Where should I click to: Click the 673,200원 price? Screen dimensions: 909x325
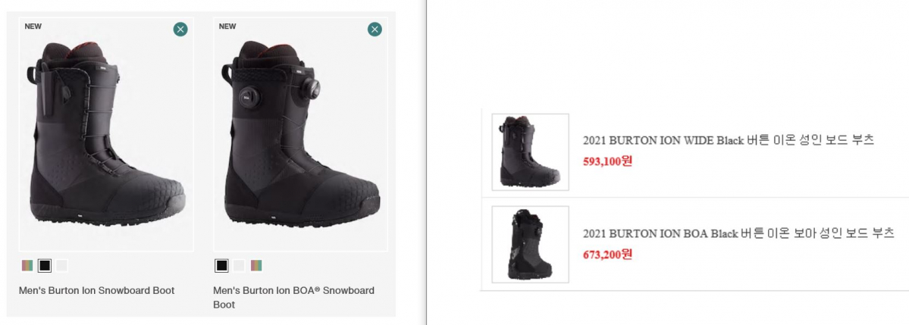click(x=607, y=254)
